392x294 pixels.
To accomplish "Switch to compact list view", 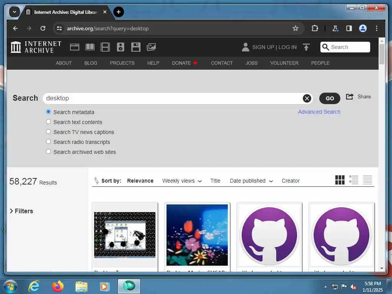I will coord(367,180).
